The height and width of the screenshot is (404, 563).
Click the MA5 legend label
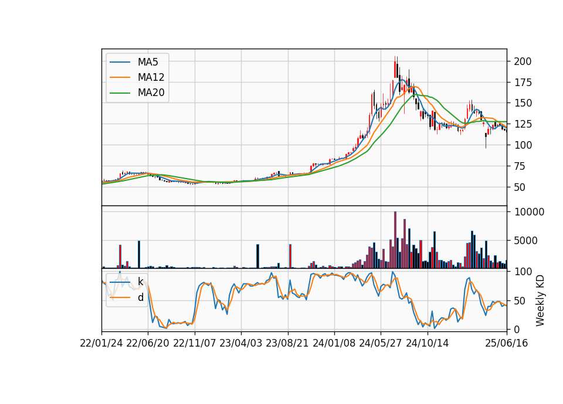(148, 62)
